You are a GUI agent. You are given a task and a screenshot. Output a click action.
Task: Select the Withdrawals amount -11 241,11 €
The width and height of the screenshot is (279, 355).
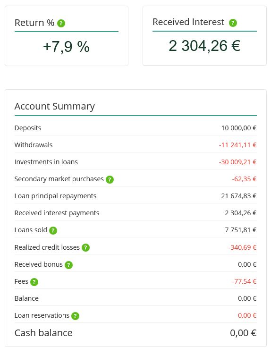point(238,145)
